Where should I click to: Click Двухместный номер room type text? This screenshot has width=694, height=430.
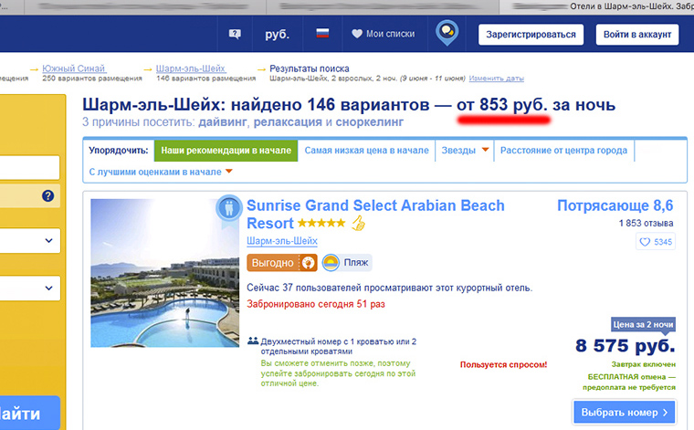point(338,346)
